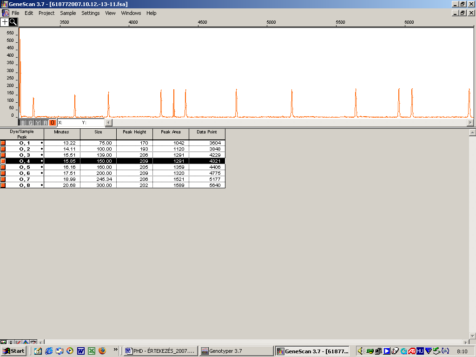Open the View menu
Screen dimensions: 476x357
(110, 13)
